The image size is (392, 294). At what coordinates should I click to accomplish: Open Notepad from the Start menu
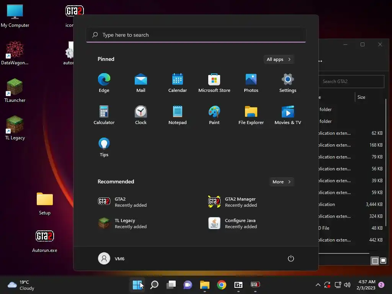point(178,115)
